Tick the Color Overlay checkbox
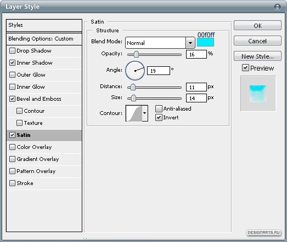 pyautogui.click(x=12, y=147)
